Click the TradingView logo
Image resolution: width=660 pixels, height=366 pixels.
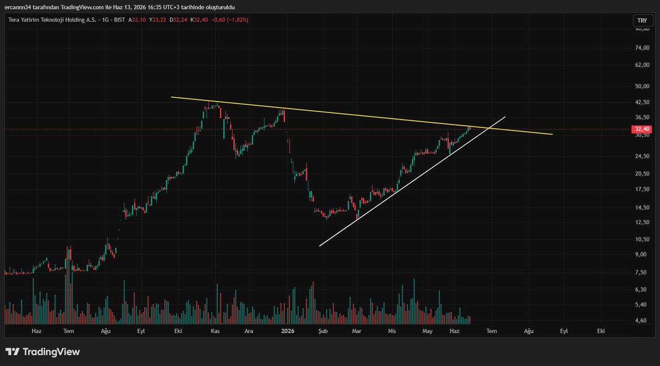pyautogui.click(x=42, y=352)
